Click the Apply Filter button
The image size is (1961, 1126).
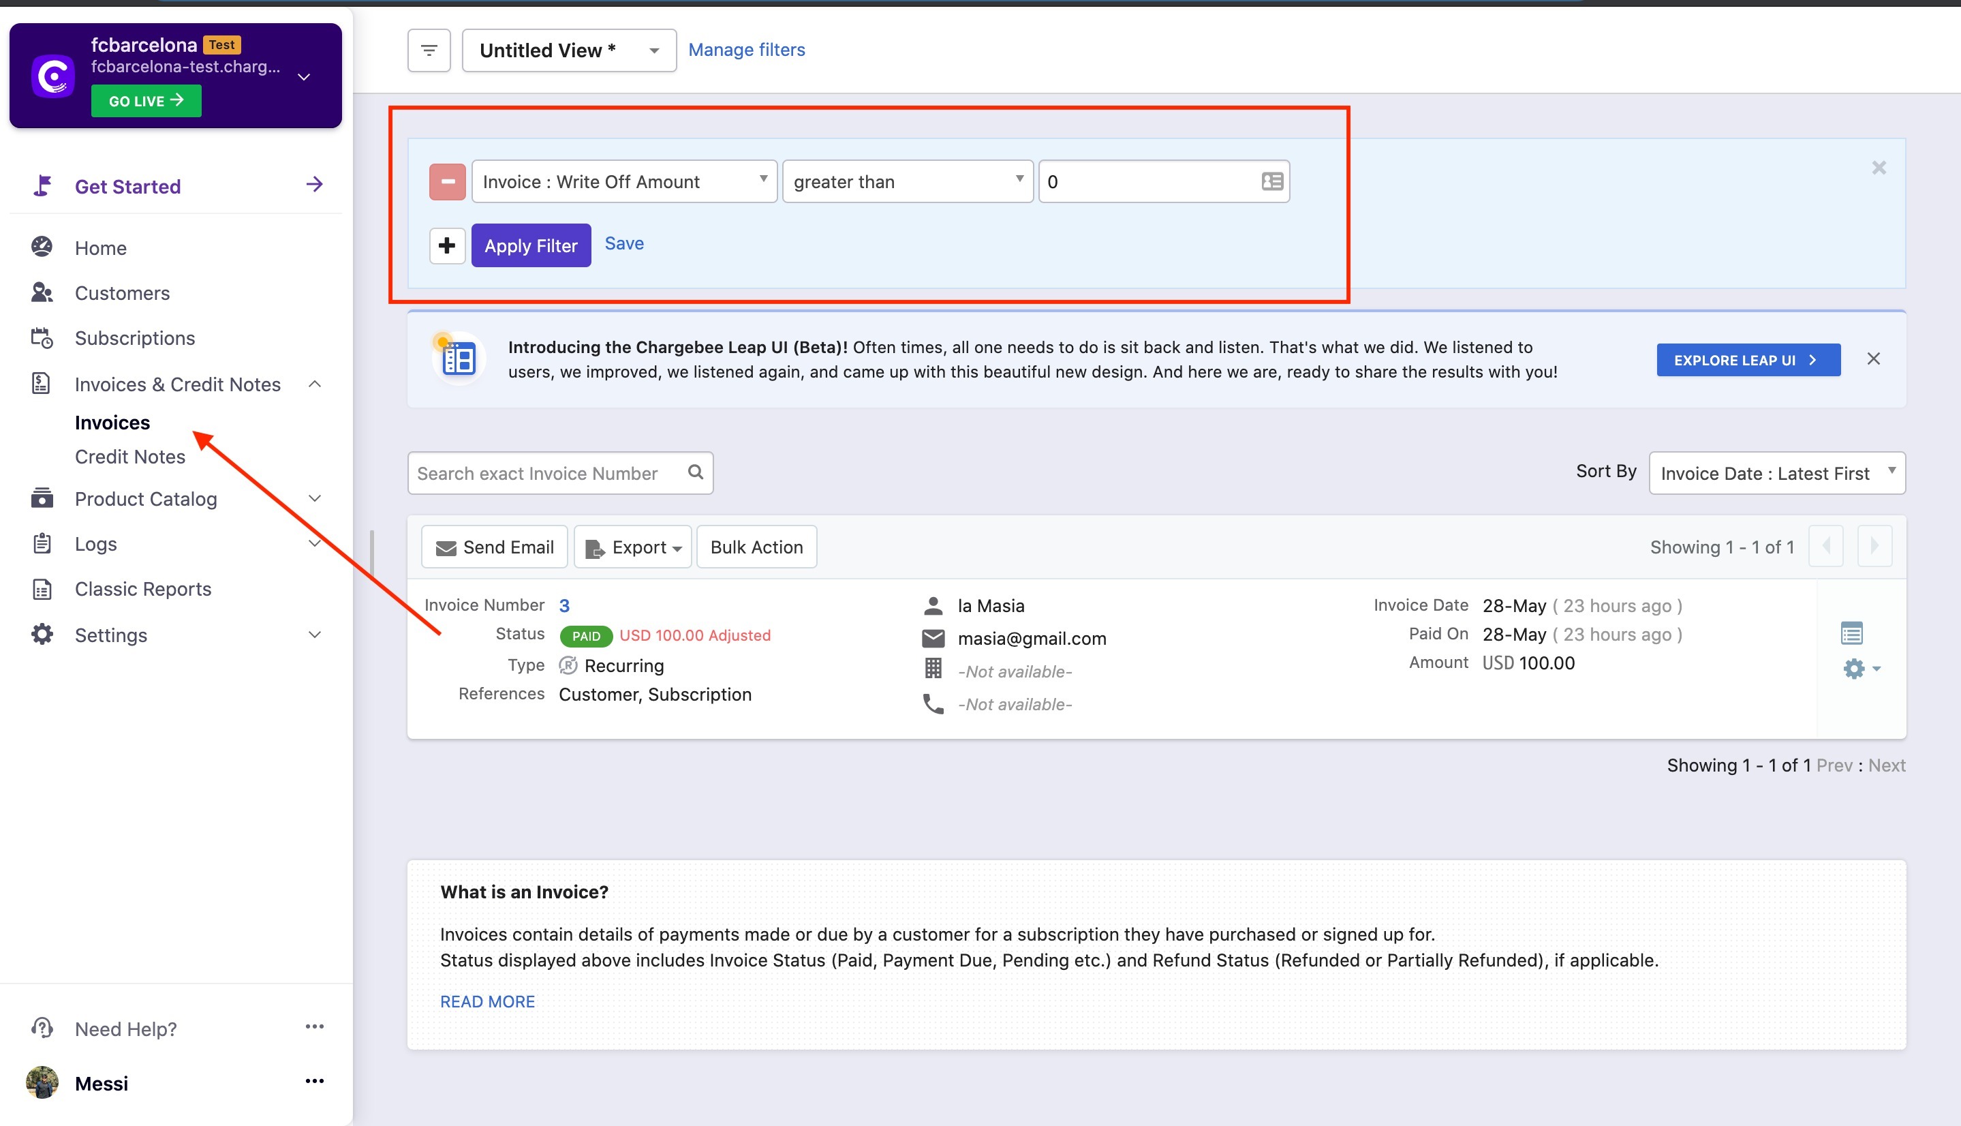click(530, 246)
